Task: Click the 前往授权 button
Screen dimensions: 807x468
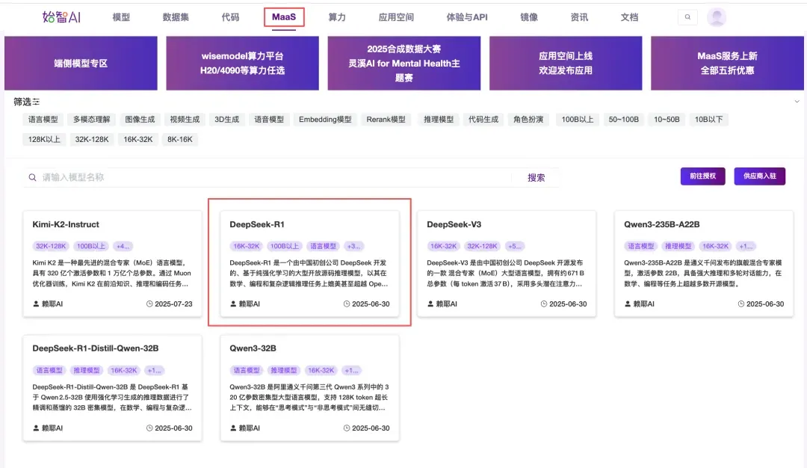Action: click(x=703, y=176)
